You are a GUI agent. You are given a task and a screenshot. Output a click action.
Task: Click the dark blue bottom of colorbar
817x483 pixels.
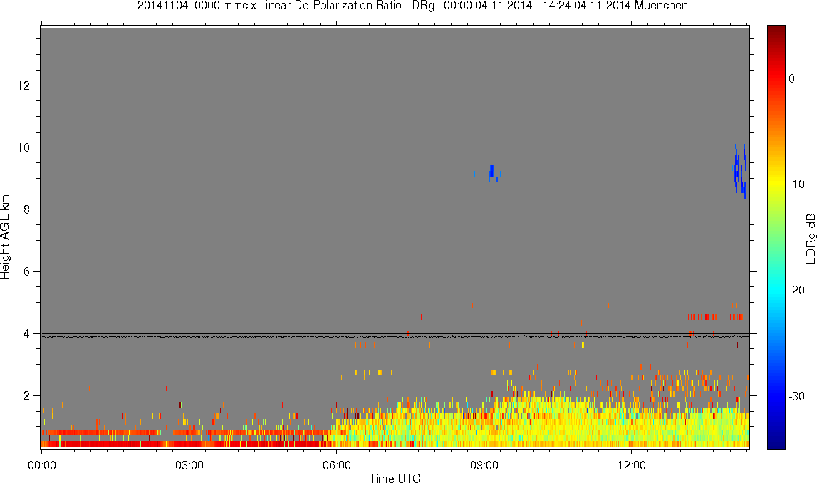[x=776, y=443]
